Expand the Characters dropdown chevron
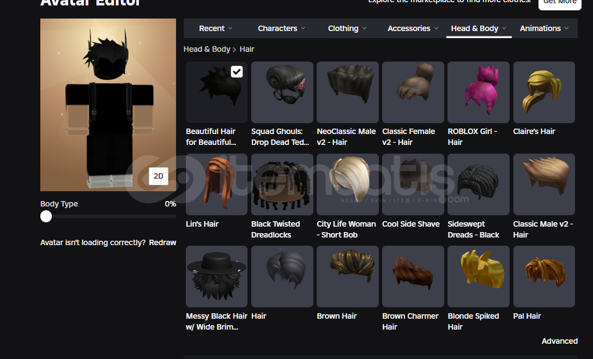The width and height of the screenshot is (593, 359). click(x=303, y=28)
